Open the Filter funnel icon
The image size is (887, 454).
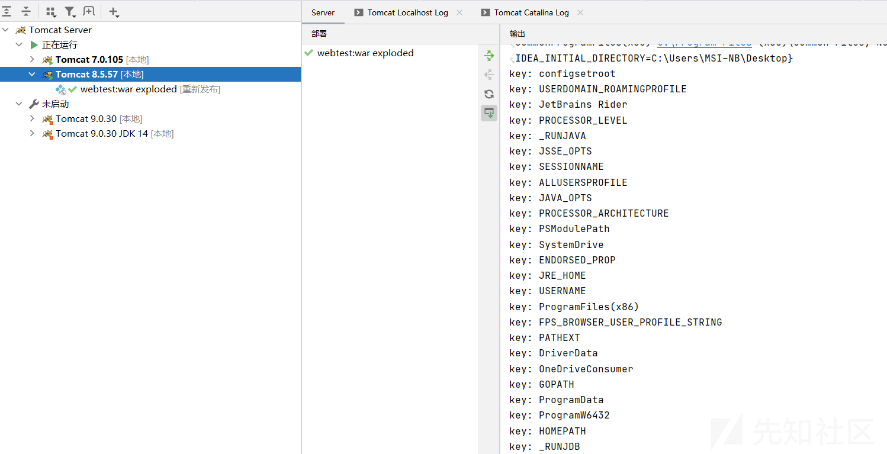pyautogui.click(x=70, y=11)
